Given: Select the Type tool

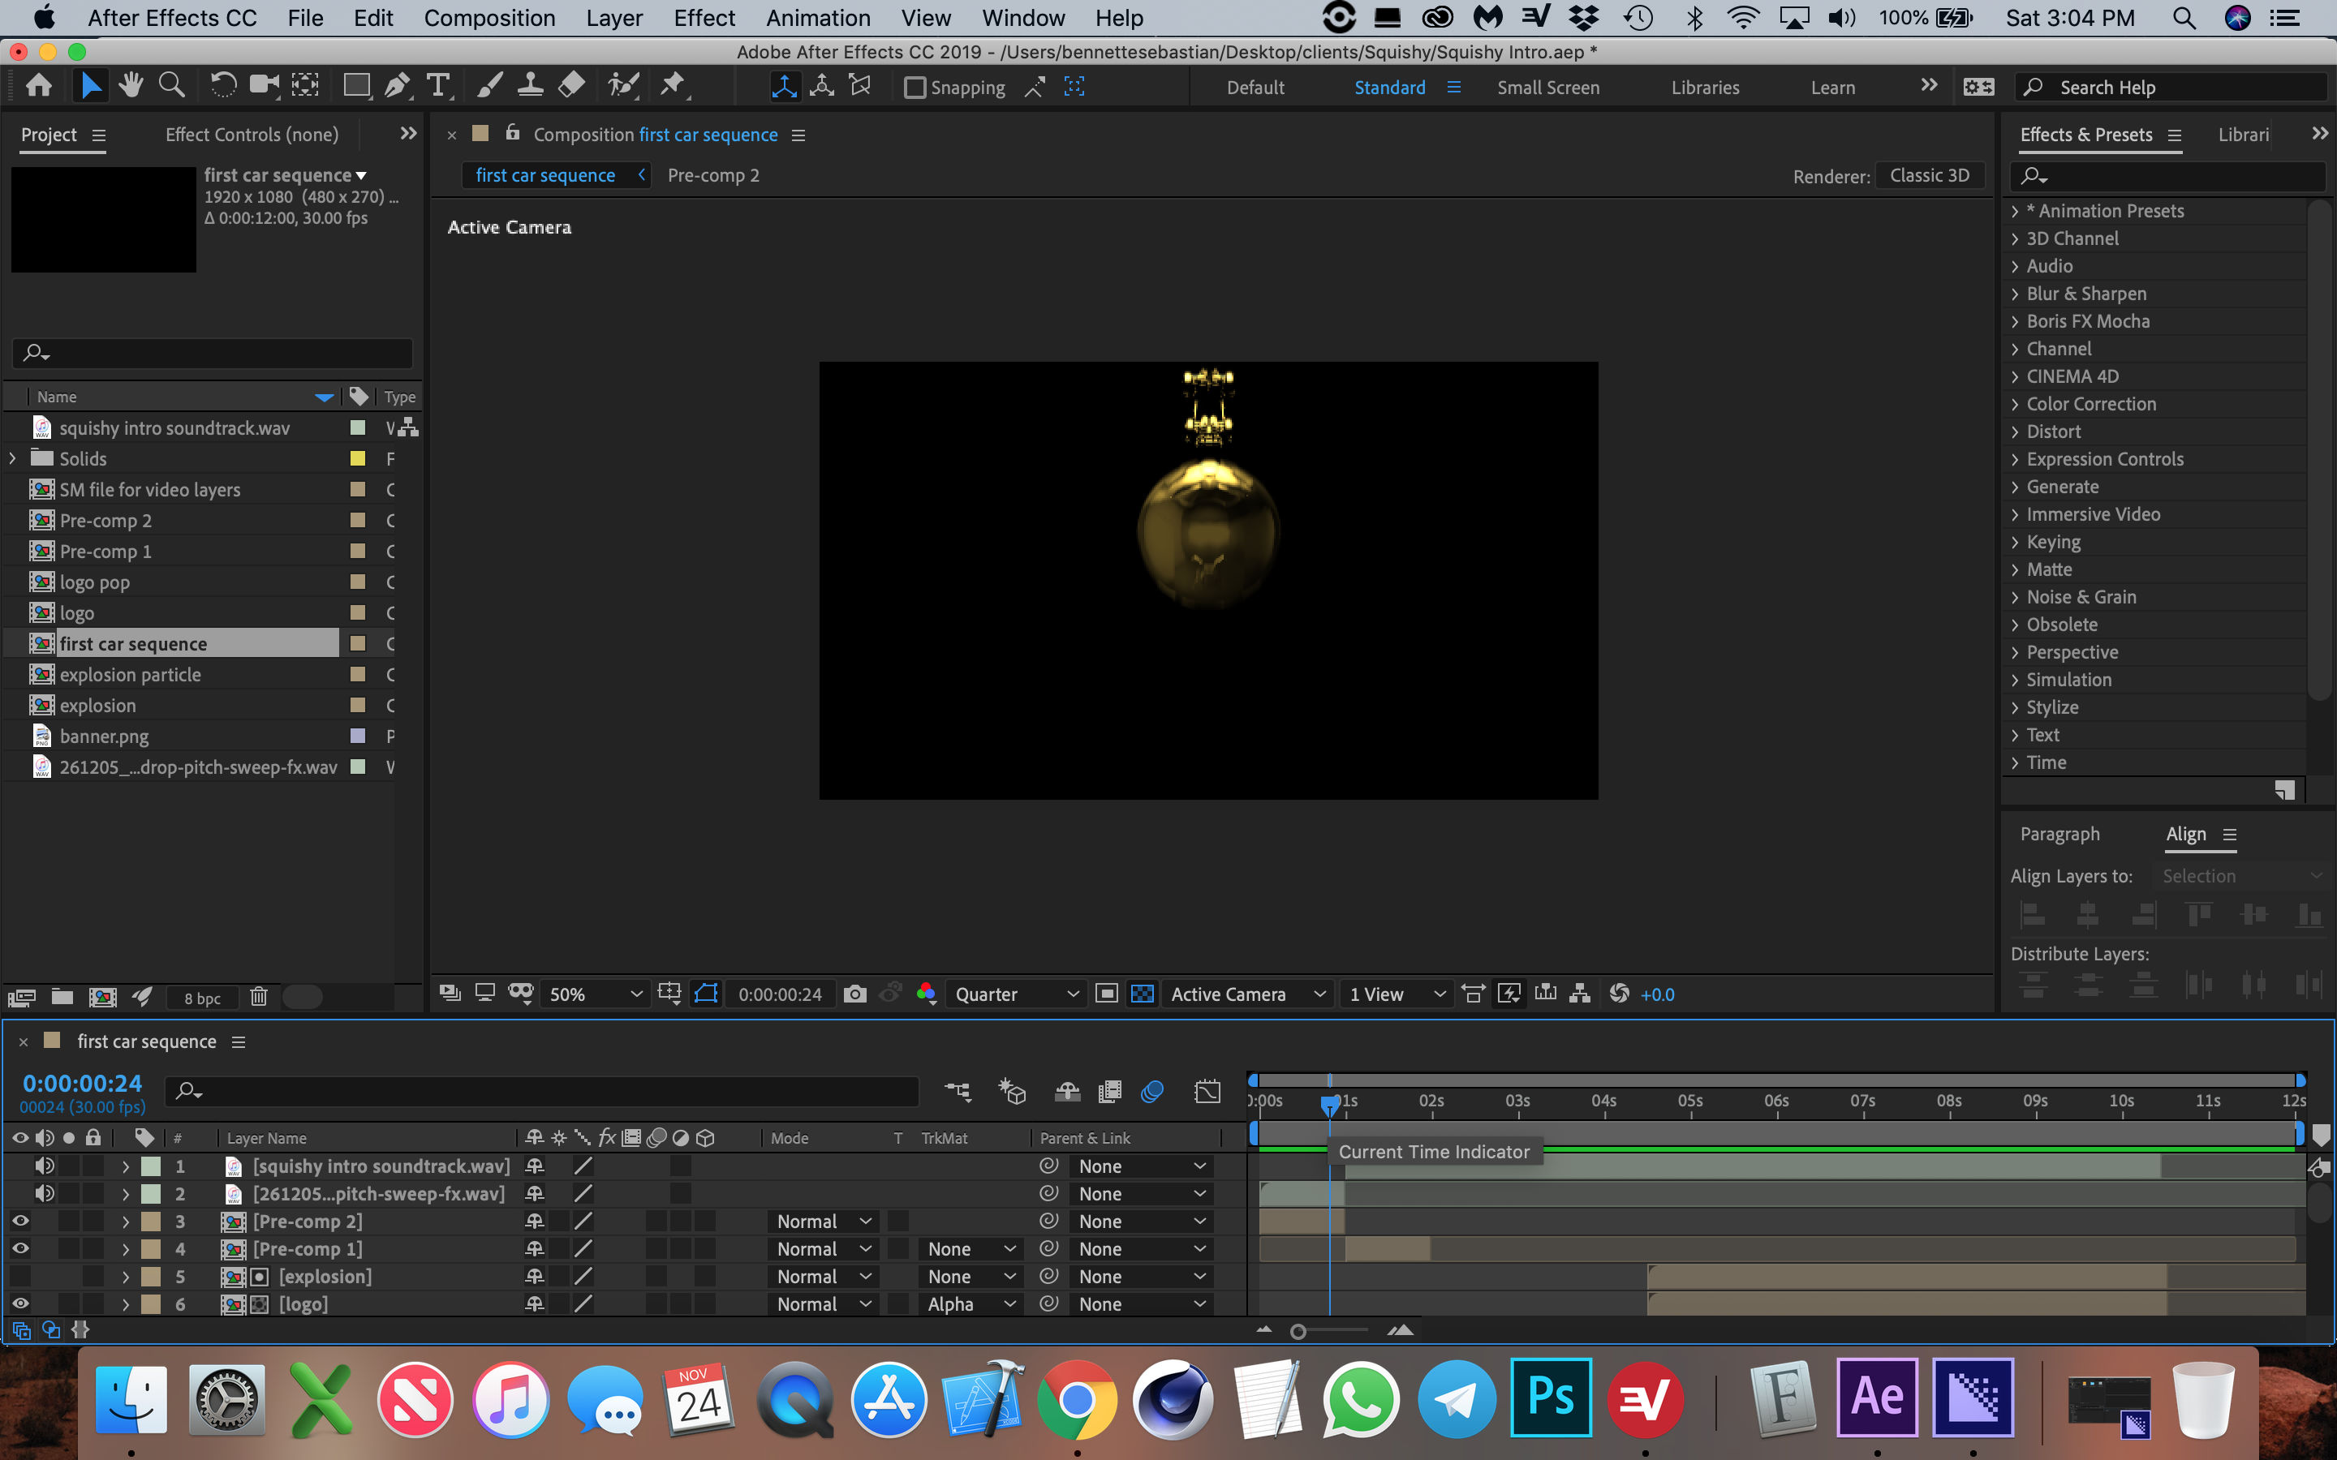Looking at the screenshot, I should 437,86.
